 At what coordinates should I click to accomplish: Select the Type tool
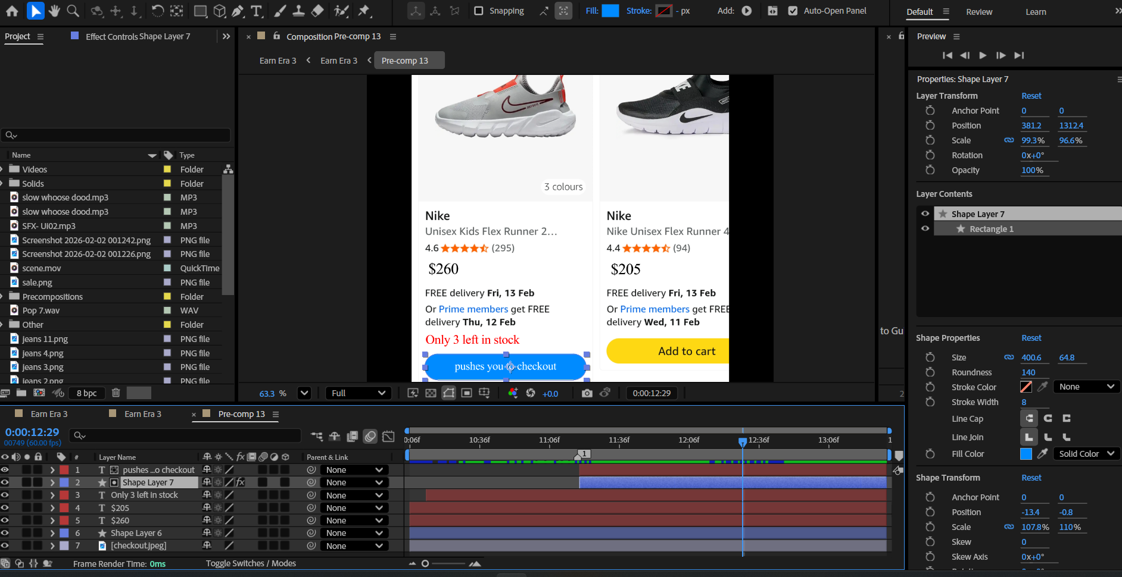[256, 11]
